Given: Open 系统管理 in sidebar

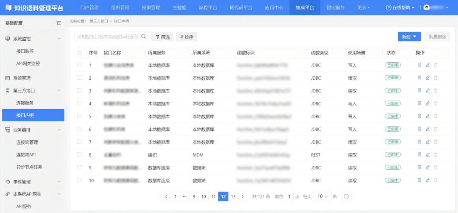Looking at the screenshot, I should [x=22, y=78].
